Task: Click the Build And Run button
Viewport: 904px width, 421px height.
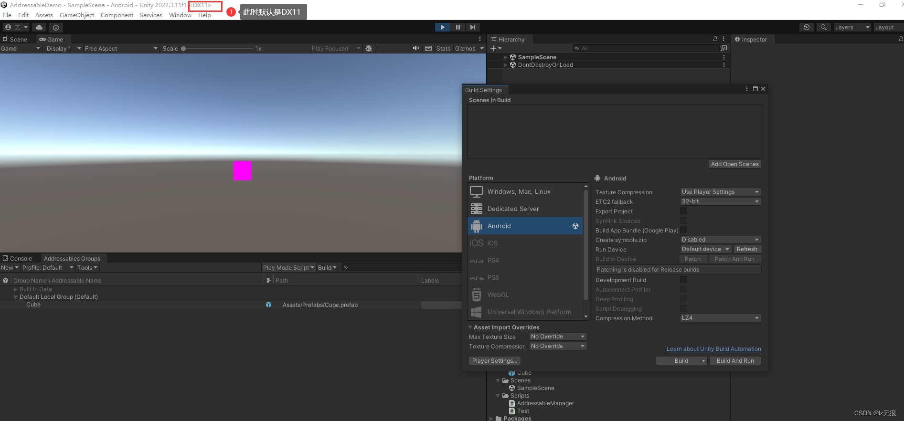Action: (735, 361)
